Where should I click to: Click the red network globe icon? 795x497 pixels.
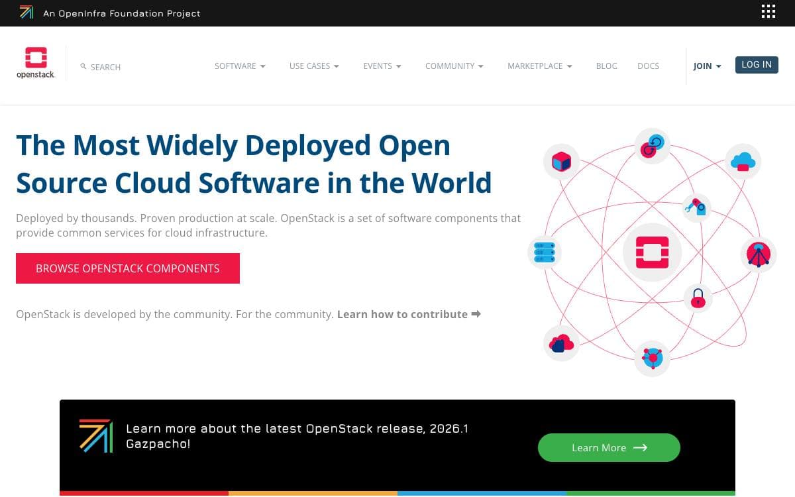758,254
